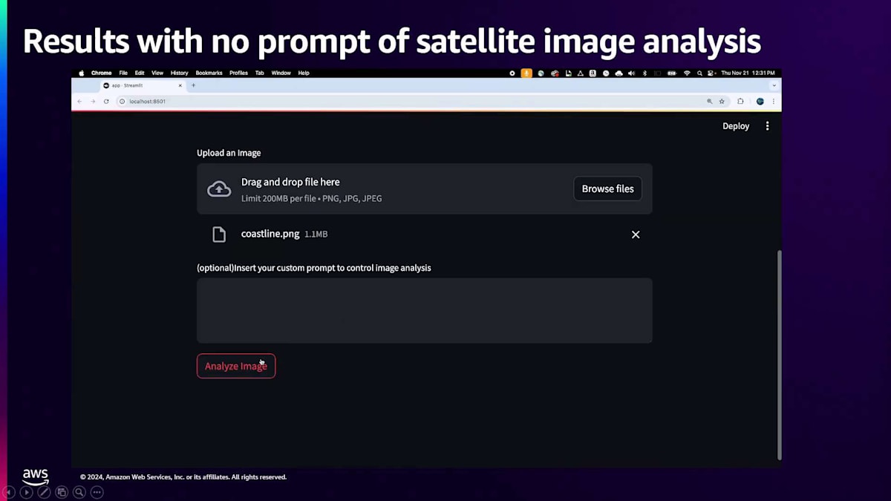Click the Apple menu logo

tap(82, 73)
